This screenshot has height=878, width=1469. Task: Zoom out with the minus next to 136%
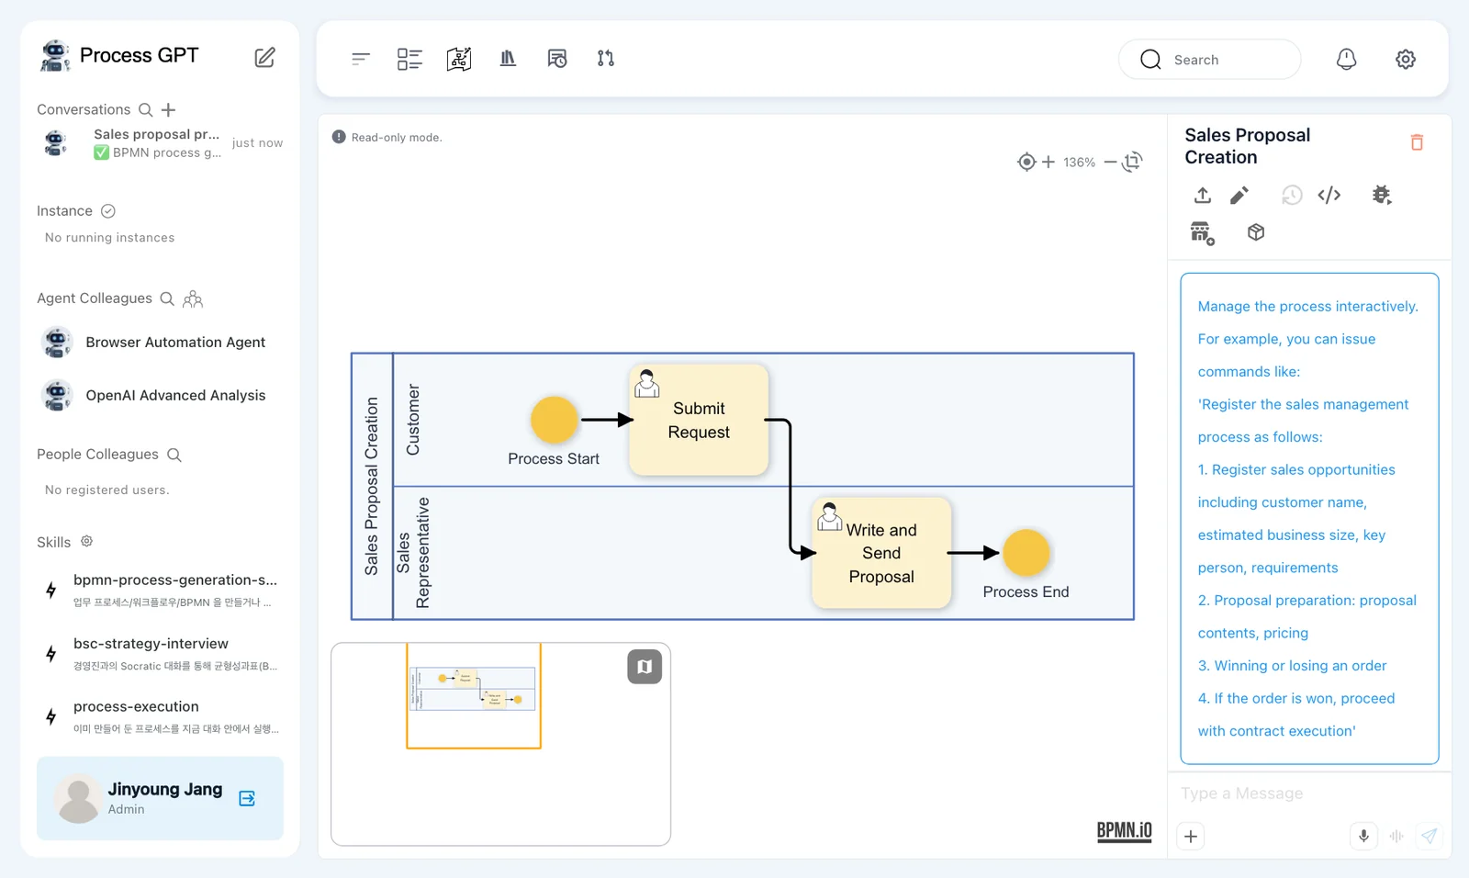point(1110,163)
